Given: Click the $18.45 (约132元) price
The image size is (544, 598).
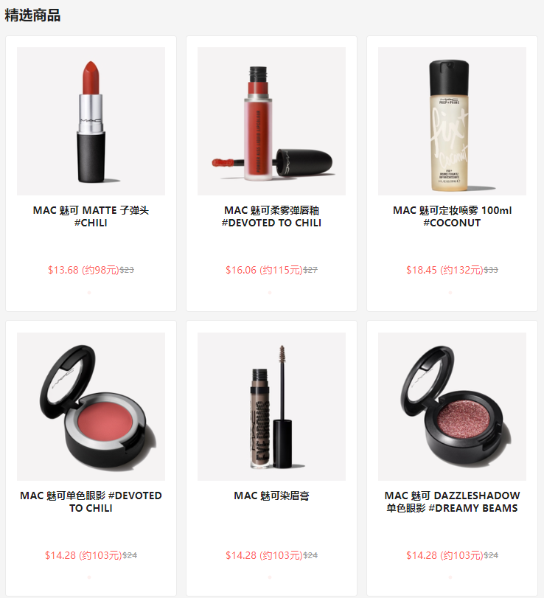Looking at the screenshot, I should coord(444,270).
